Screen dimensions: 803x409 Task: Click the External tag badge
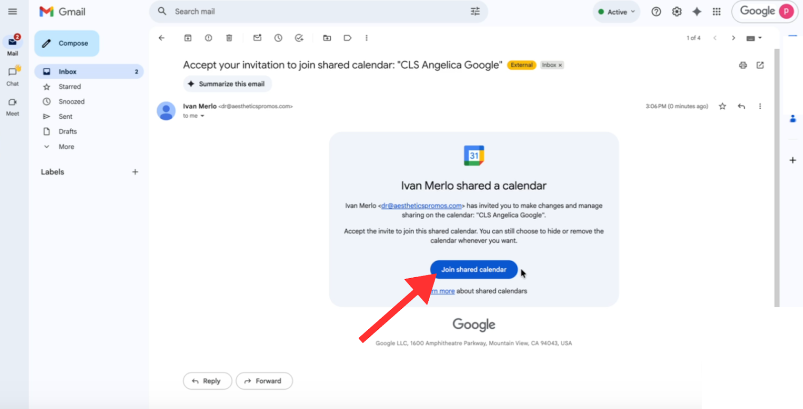click(x=522, y=65)
